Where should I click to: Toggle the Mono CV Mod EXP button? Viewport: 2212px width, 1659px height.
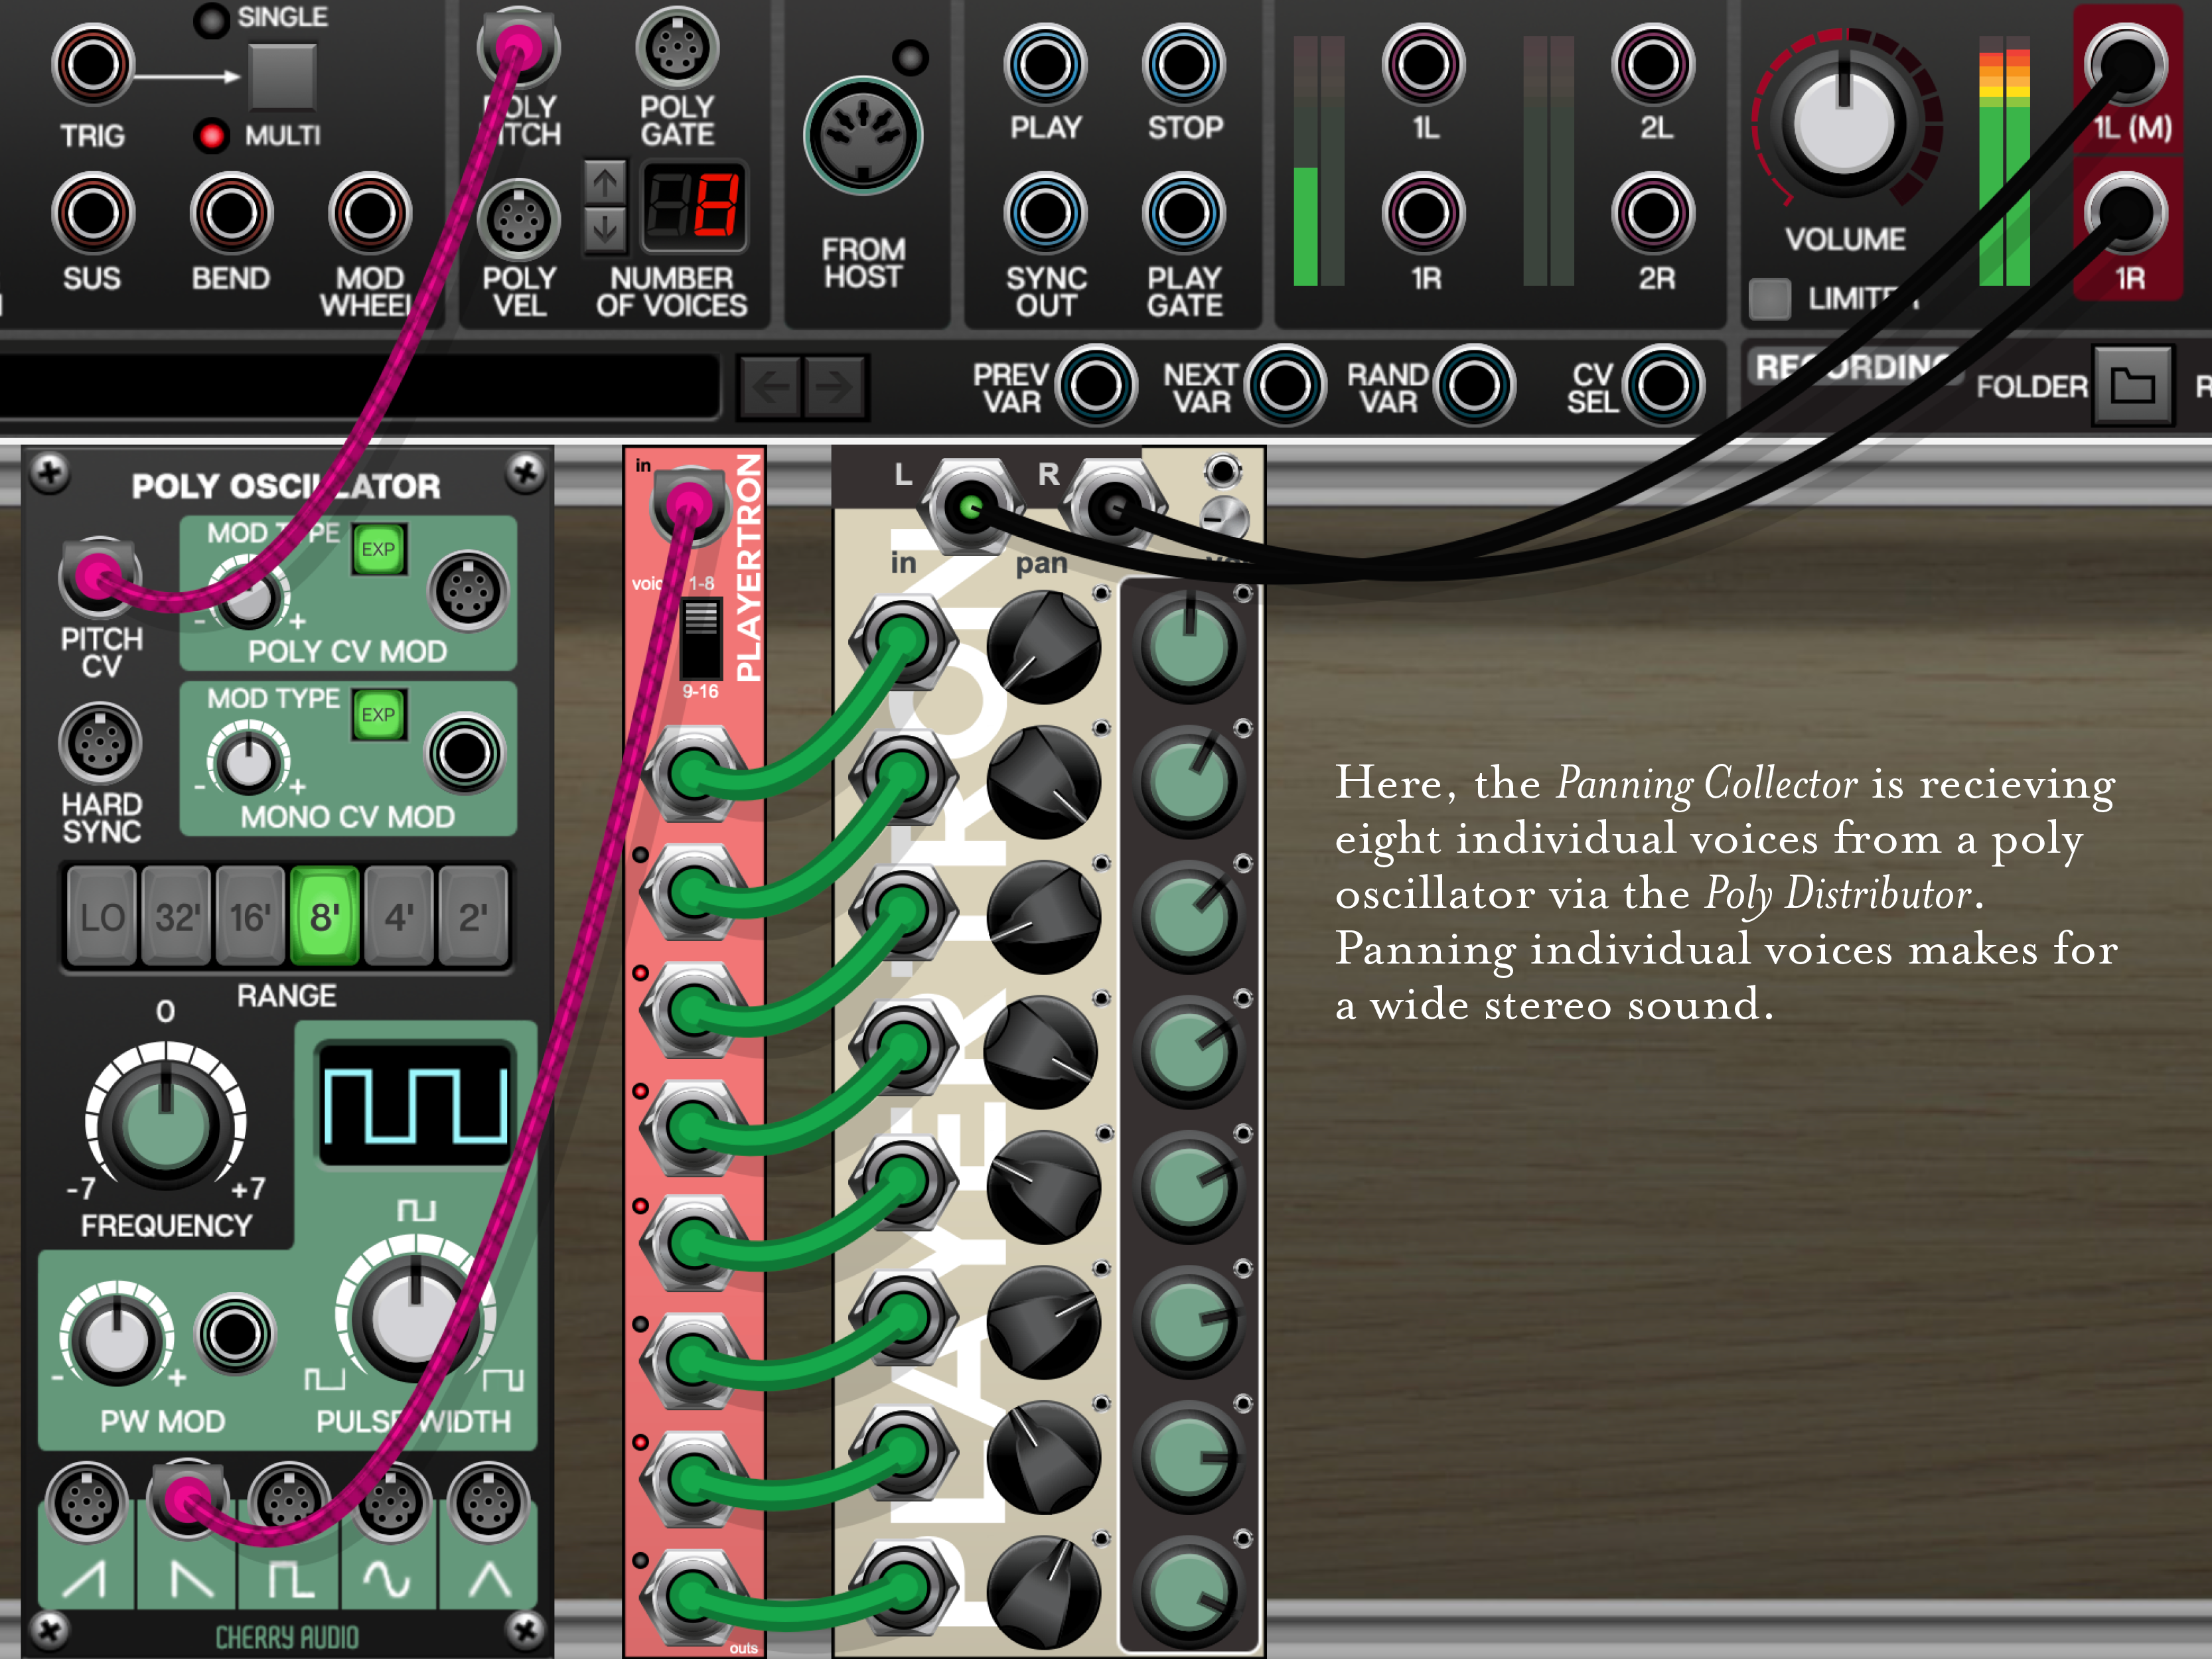click(378, 715)
